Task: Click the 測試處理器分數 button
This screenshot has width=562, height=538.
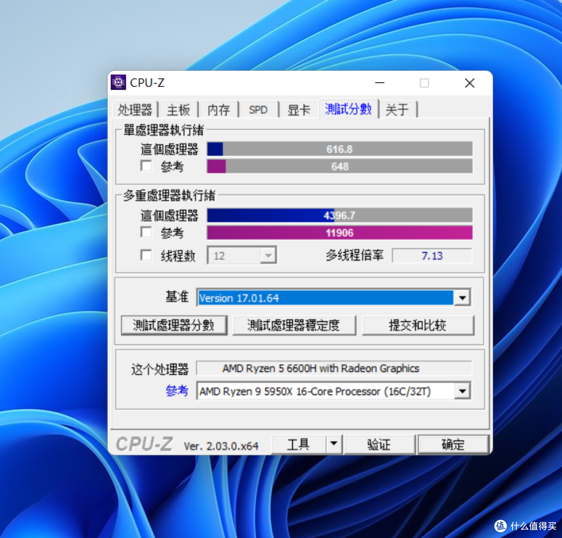Action: (174, 325)
